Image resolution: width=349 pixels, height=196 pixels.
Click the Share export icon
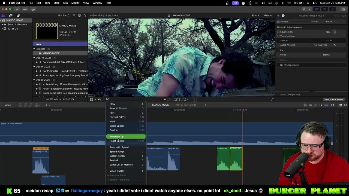click(343, 9)
